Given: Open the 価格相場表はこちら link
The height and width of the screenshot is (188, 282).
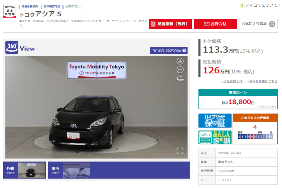Looking at the screenshot, I should pos(262,81).
